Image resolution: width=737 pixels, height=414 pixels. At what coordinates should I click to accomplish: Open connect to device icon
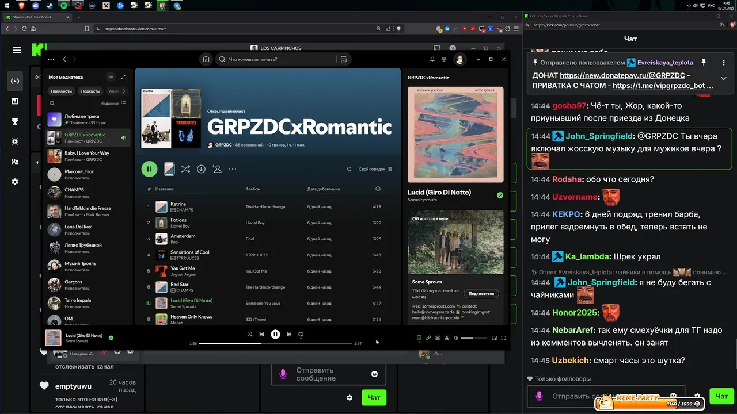[447, 338]
